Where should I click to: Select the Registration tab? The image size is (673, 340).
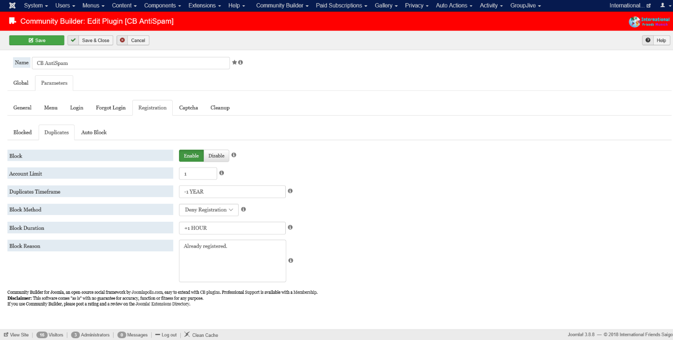tap(153, 108)
